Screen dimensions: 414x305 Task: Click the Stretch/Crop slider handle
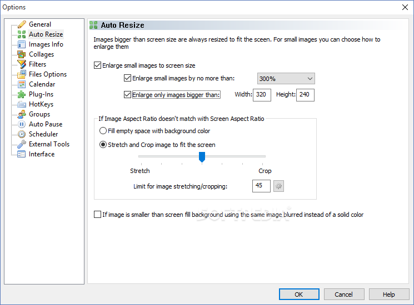202,157
